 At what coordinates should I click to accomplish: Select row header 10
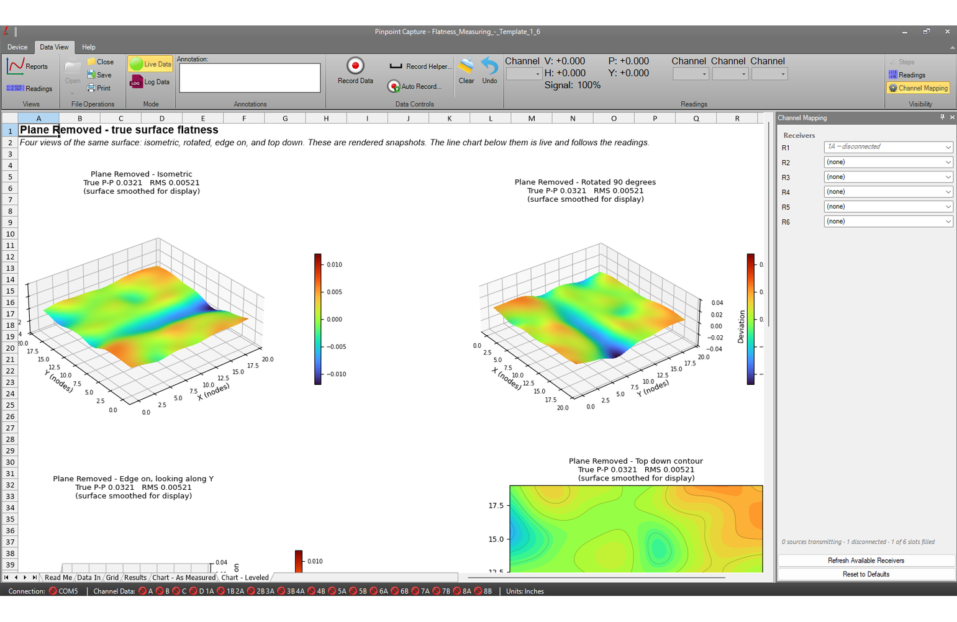point(10,234)
